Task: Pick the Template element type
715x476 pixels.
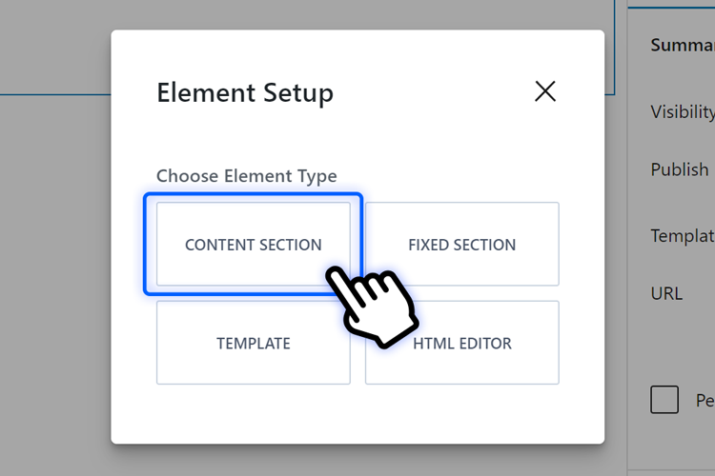Action: pyautogui.click(x=253, y=343)
